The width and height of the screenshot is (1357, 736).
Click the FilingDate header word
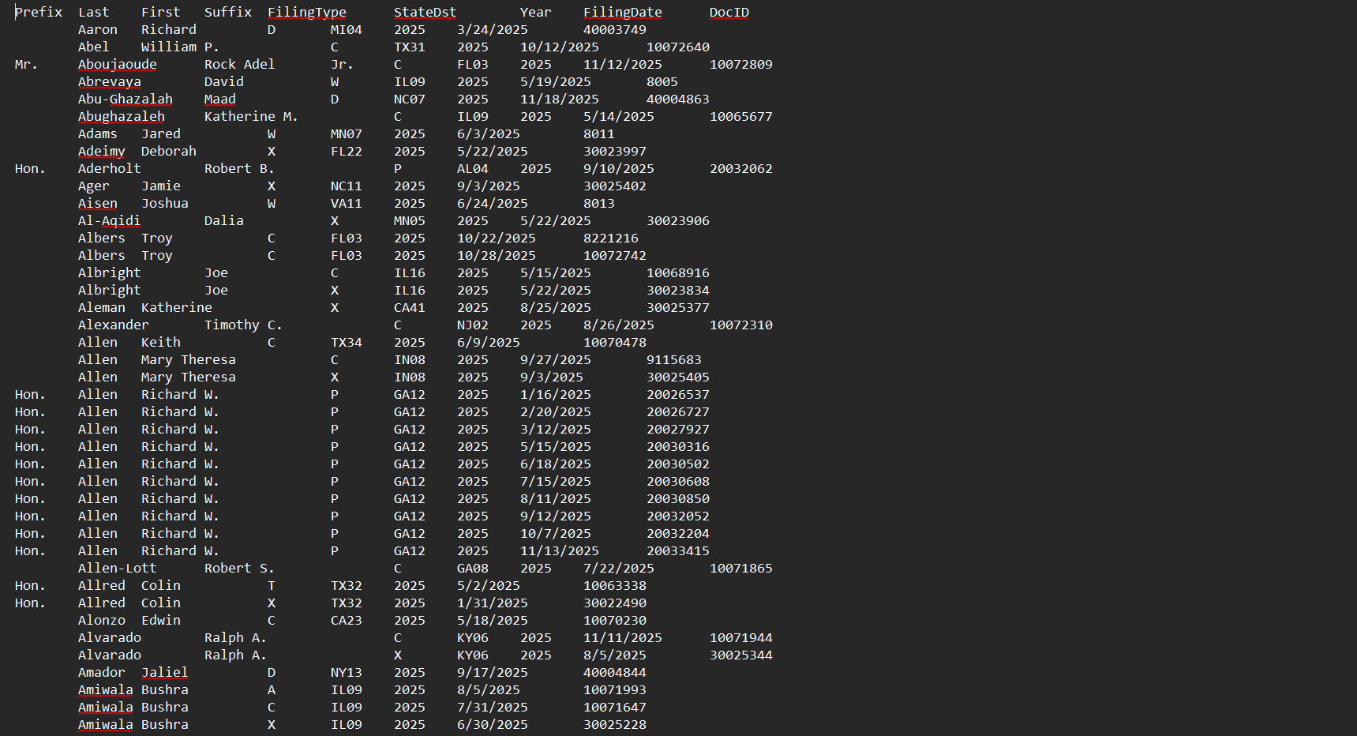pos(622,12)
